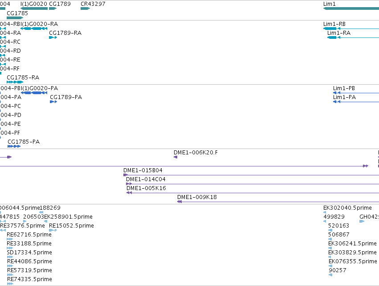This screenshot has height=286, width=379.
Task: Select the CR43297 gene feature
Action: tap(86, 8)
